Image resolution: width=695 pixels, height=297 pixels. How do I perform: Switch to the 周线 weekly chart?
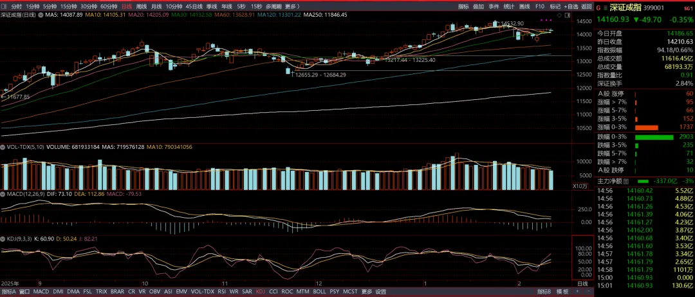[142, 6]
